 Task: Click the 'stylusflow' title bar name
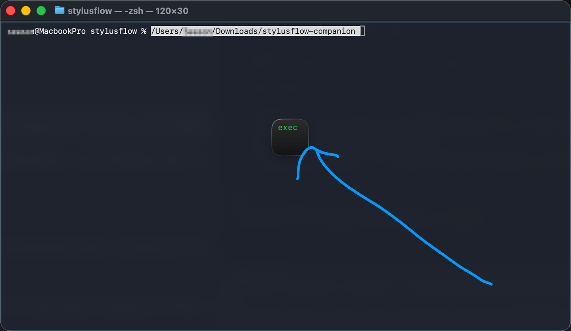coord(90,11)
